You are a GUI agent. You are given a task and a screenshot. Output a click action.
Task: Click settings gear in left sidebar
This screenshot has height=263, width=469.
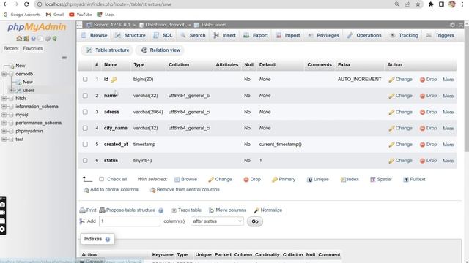(x=2, y=229)
